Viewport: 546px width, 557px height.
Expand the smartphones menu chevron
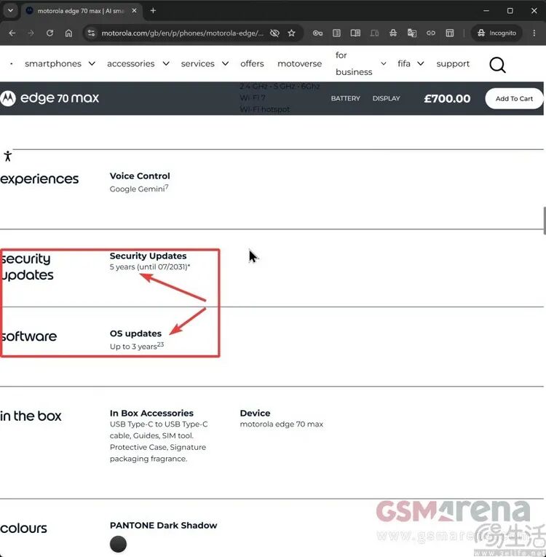click(92, 63)
